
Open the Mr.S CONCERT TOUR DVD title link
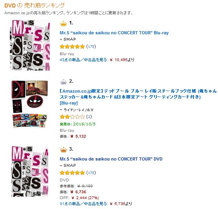(111, 159)
